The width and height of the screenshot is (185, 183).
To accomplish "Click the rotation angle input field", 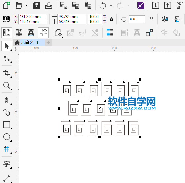I will coord(137,19).
